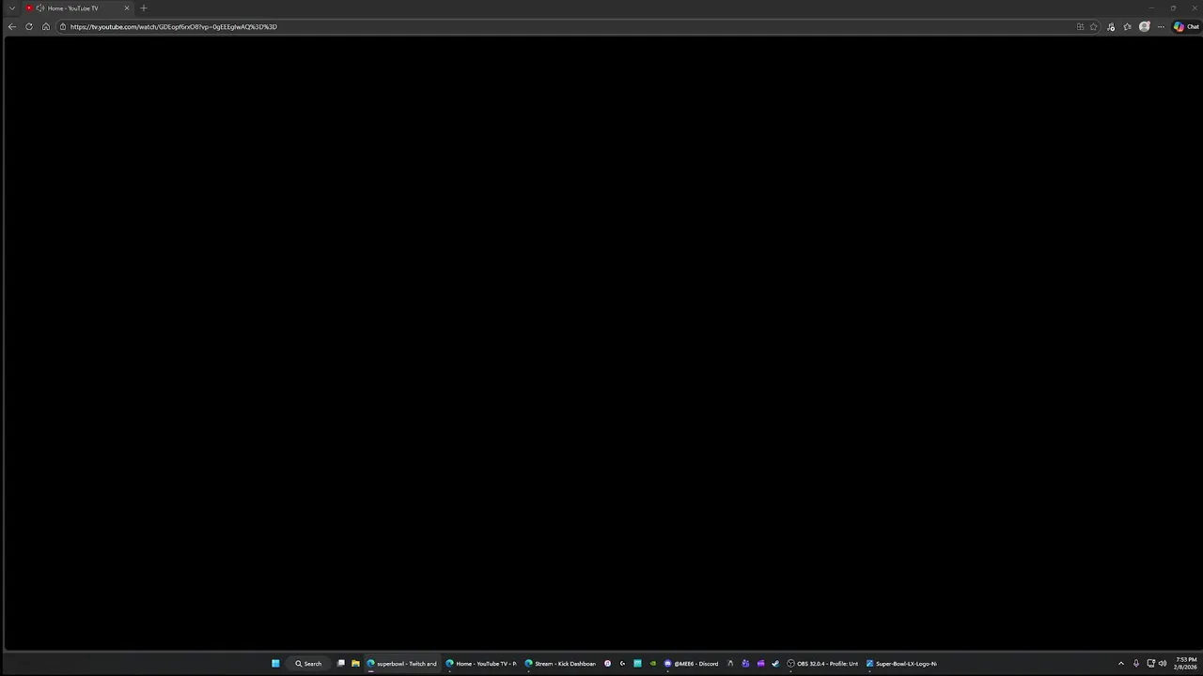Go back in browser history
The height and width of the screenshot is (676, 1203).
coord(11,26)
